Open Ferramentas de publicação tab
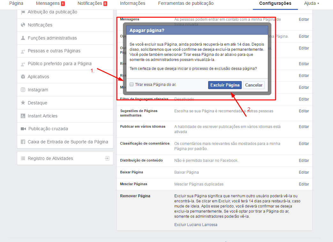Viewport: 333px width, 242px height. (x=186, y=4)
